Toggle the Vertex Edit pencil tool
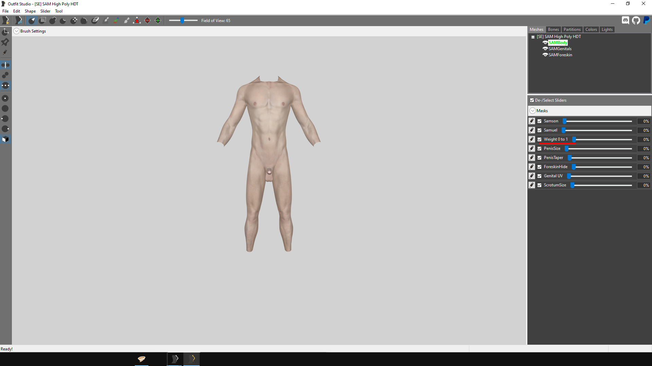 click(5, 52)
